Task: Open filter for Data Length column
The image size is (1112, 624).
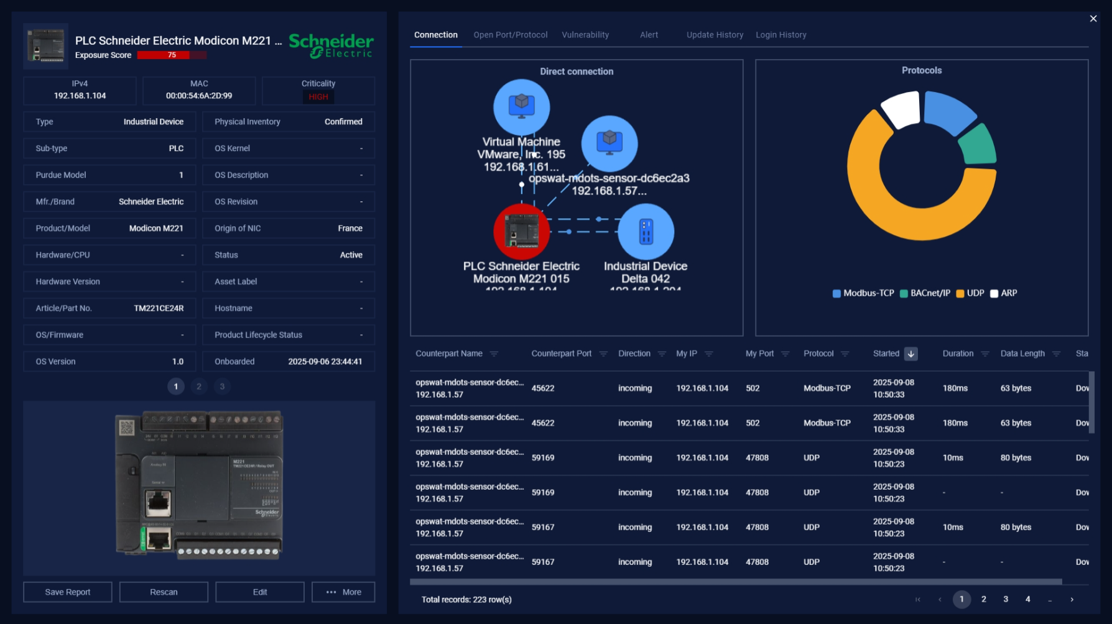Action: pos(1056,354)
